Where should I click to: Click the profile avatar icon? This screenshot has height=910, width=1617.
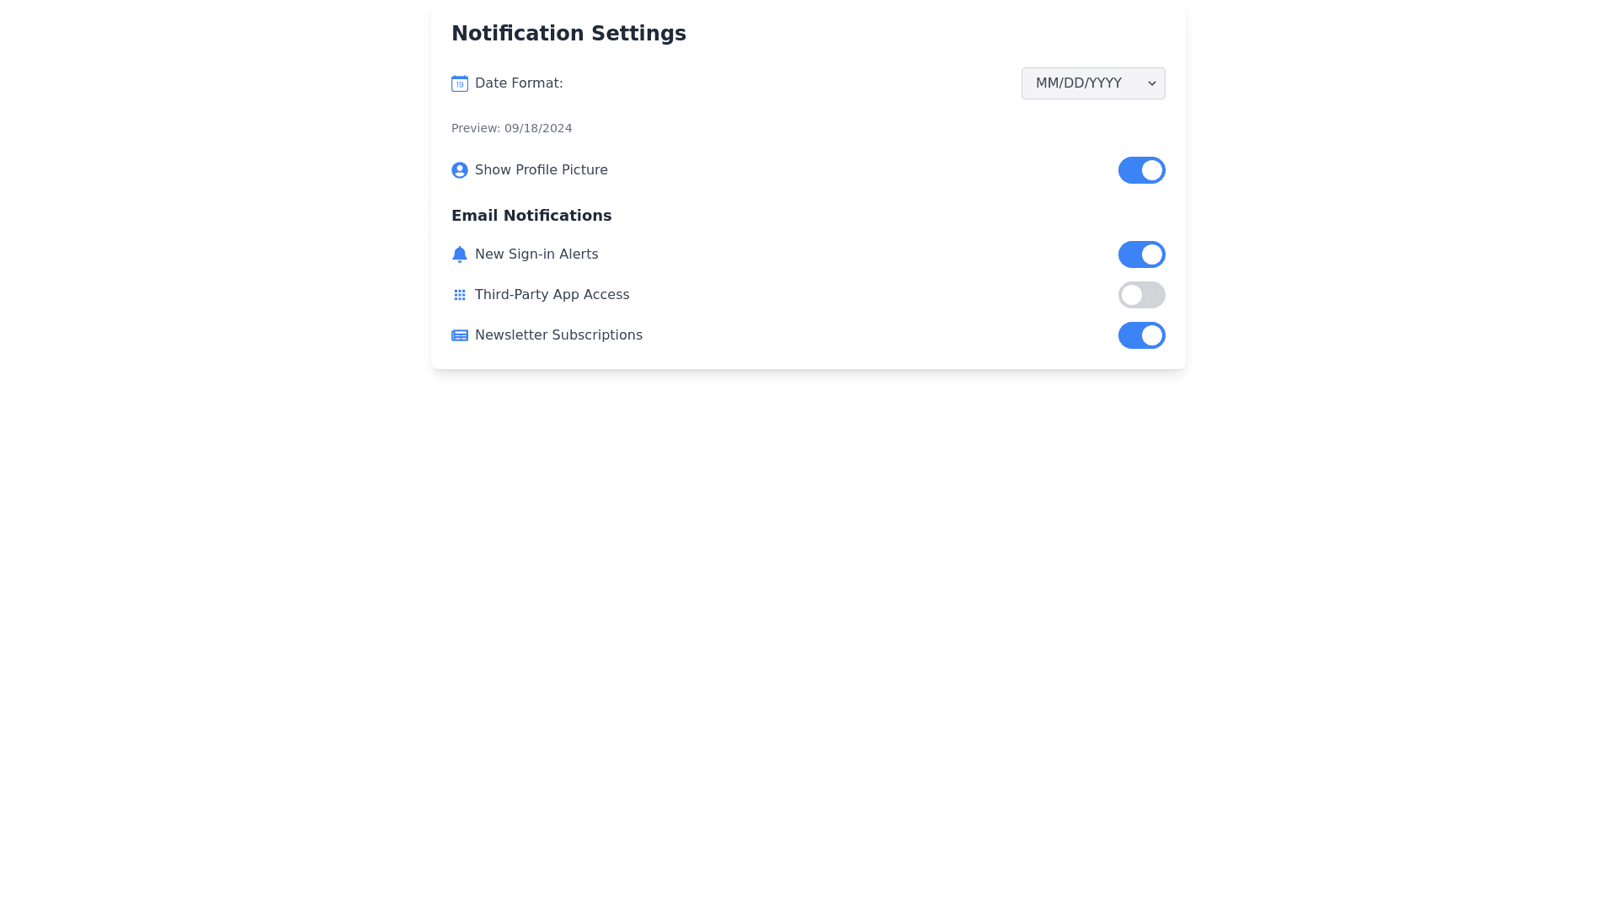point(460,170)
